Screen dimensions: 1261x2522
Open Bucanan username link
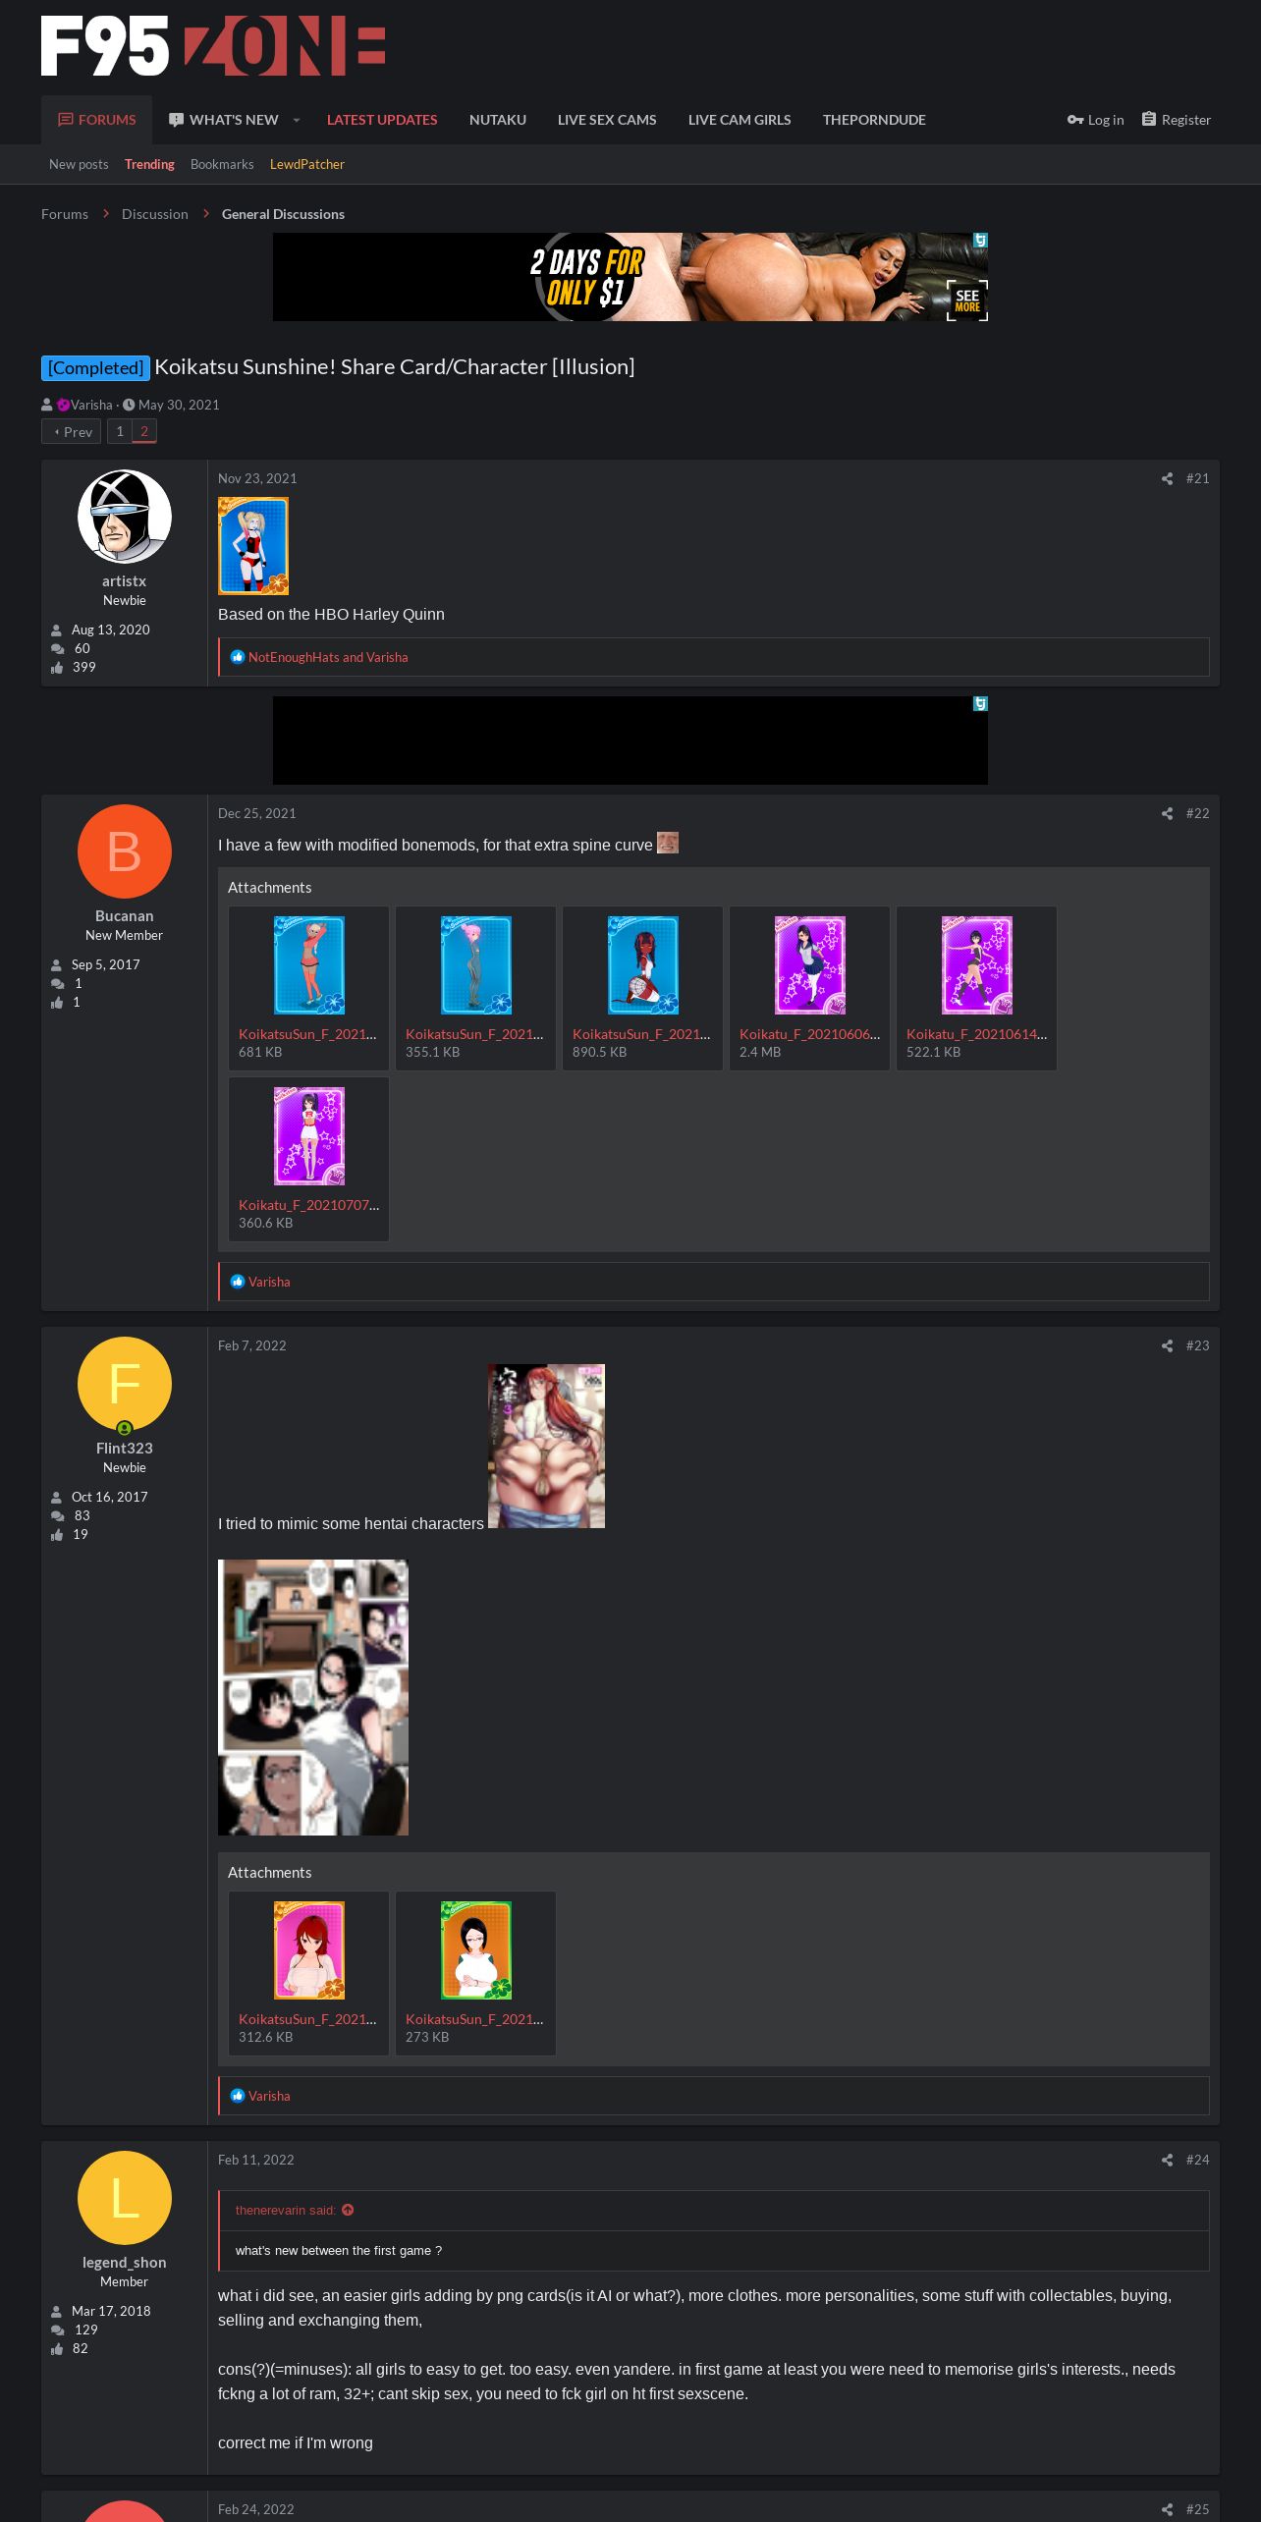(x=124, y=916)
